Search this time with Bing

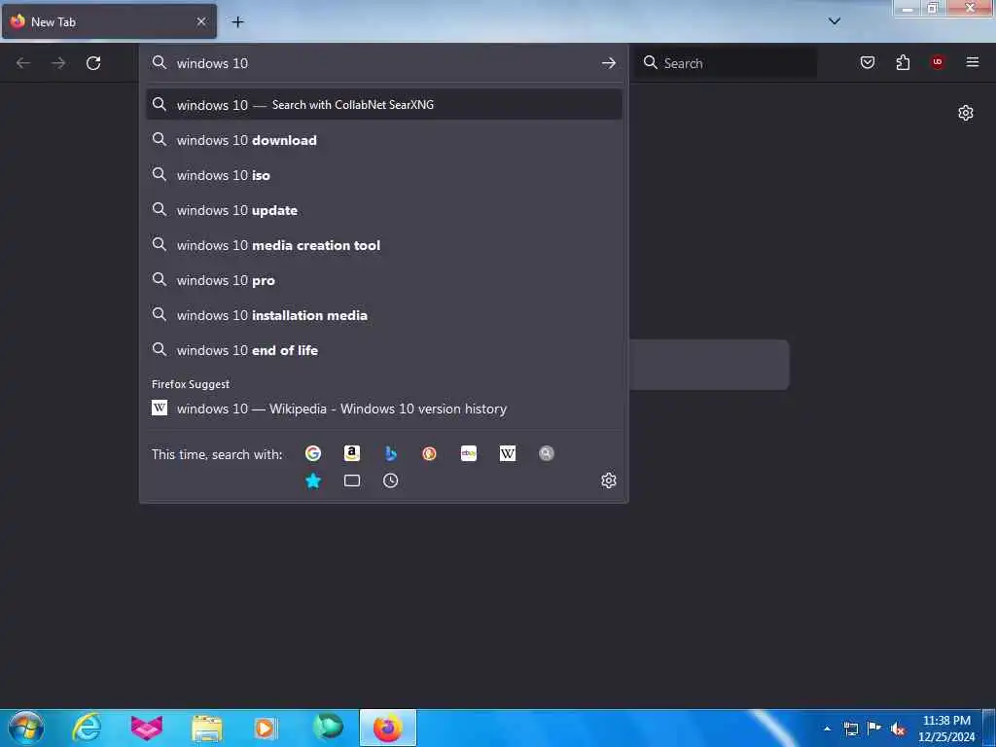pyautogui.click(x=391, y=453)
